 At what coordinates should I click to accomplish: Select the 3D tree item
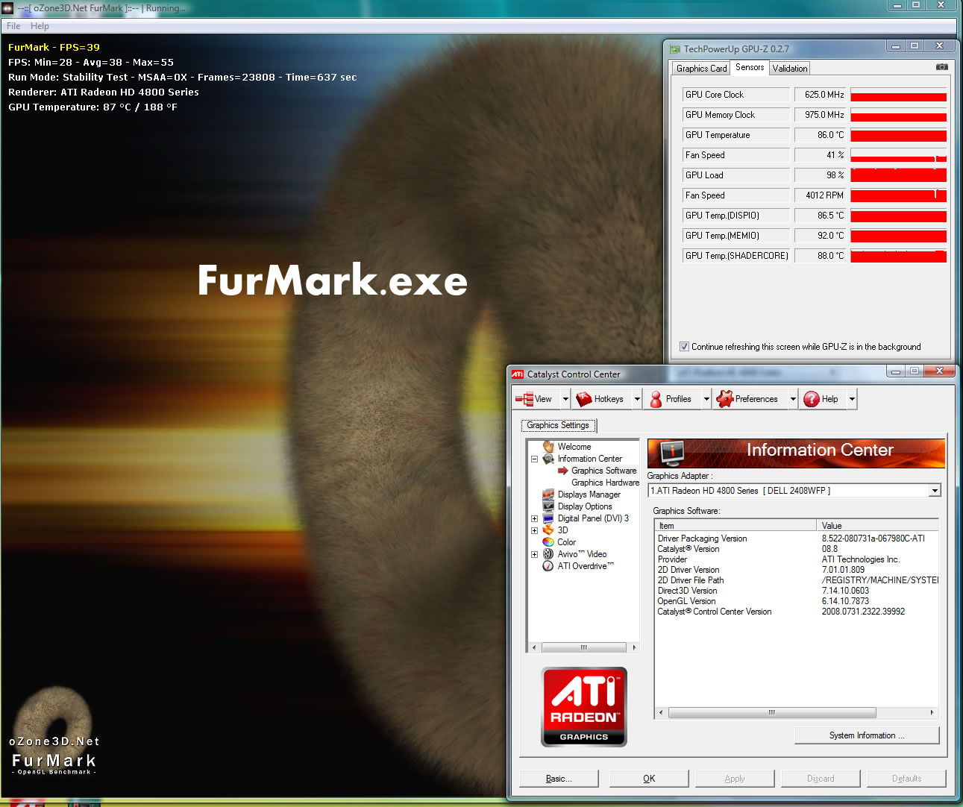pyautogui.click(x=562, y=530)
